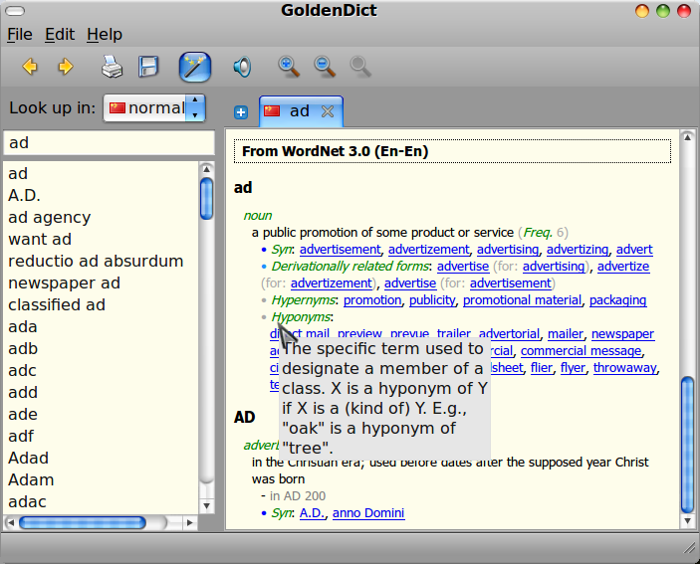Viewport: 700px width, 564px height.
Task: Zoom out with the minus magnifier icon
Action: 325,67
